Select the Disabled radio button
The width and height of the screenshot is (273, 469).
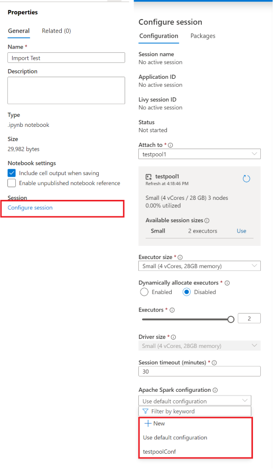(x=187, y=292)
